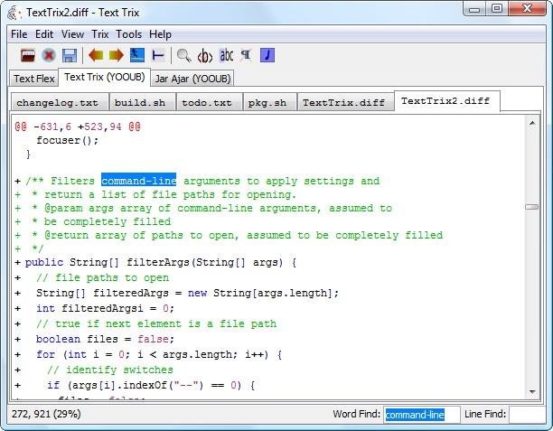Click the 'Line Find:' label

click(x=485, y=414)
